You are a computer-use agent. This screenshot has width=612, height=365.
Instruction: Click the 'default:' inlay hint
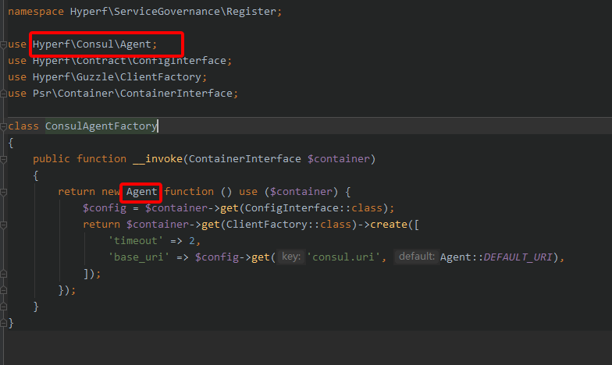[x=417, y=257]
